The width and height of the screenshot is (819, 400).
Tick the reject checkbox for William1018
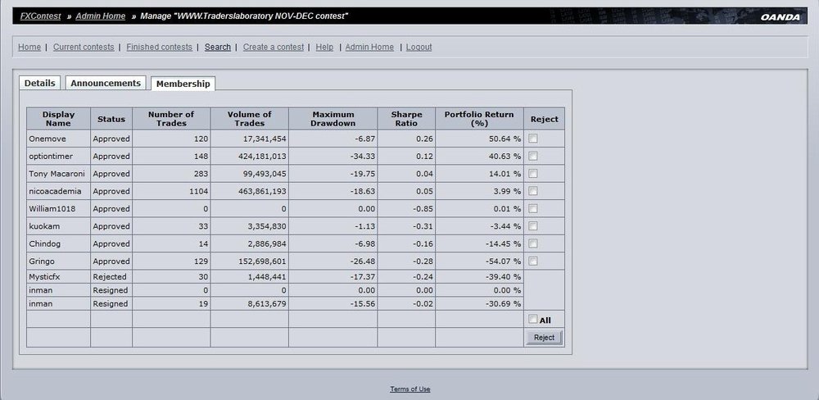(x=533, y=209)
